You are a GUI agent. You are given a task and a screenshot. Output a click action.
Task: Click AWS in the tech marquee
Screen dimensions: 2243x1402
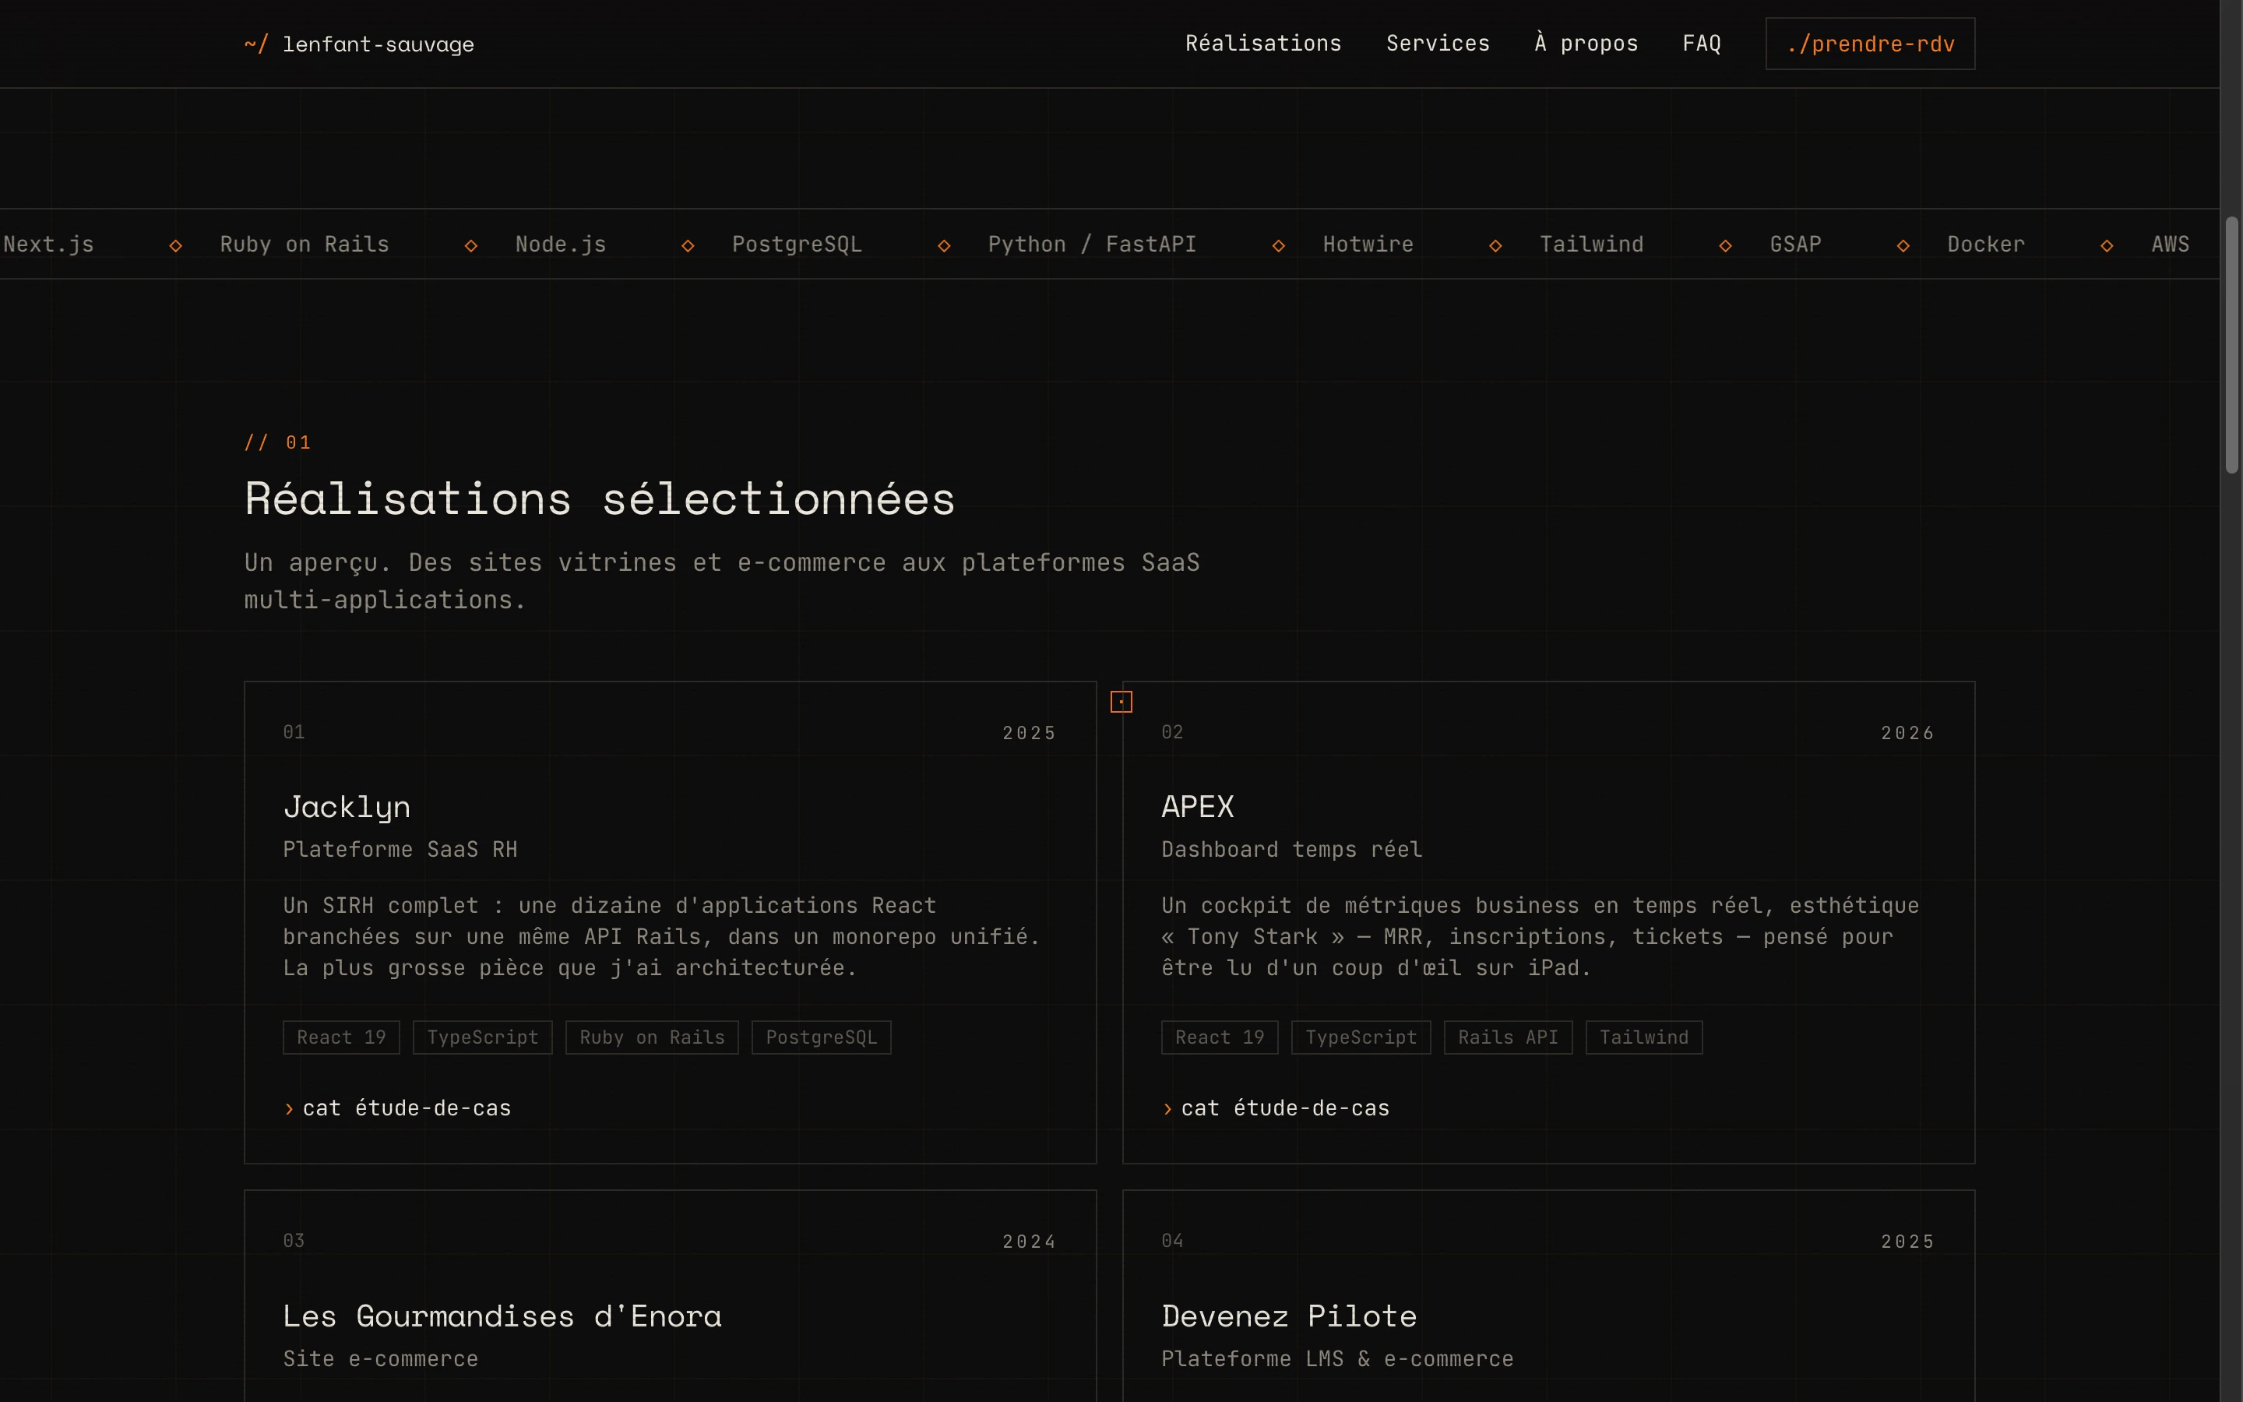pyautogui.click(x=2170, y=244)
